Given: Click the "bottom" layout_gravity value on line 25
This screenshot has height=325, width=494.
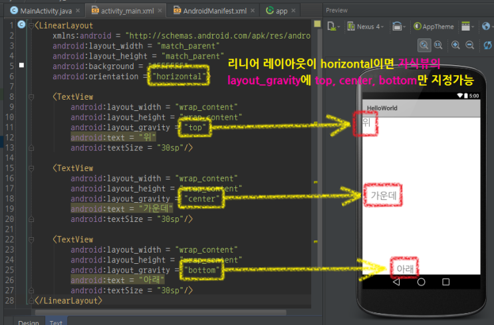Looking at the screenshot, I should [x=201, y=271].
